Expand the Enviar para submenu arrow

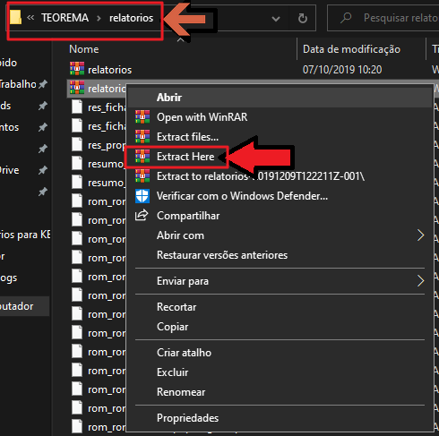click(420, 280)
